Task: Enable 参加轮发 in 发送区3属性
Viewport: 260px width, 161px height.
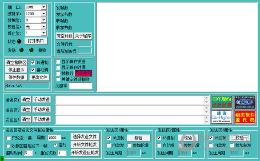Action: coord(232,145)
